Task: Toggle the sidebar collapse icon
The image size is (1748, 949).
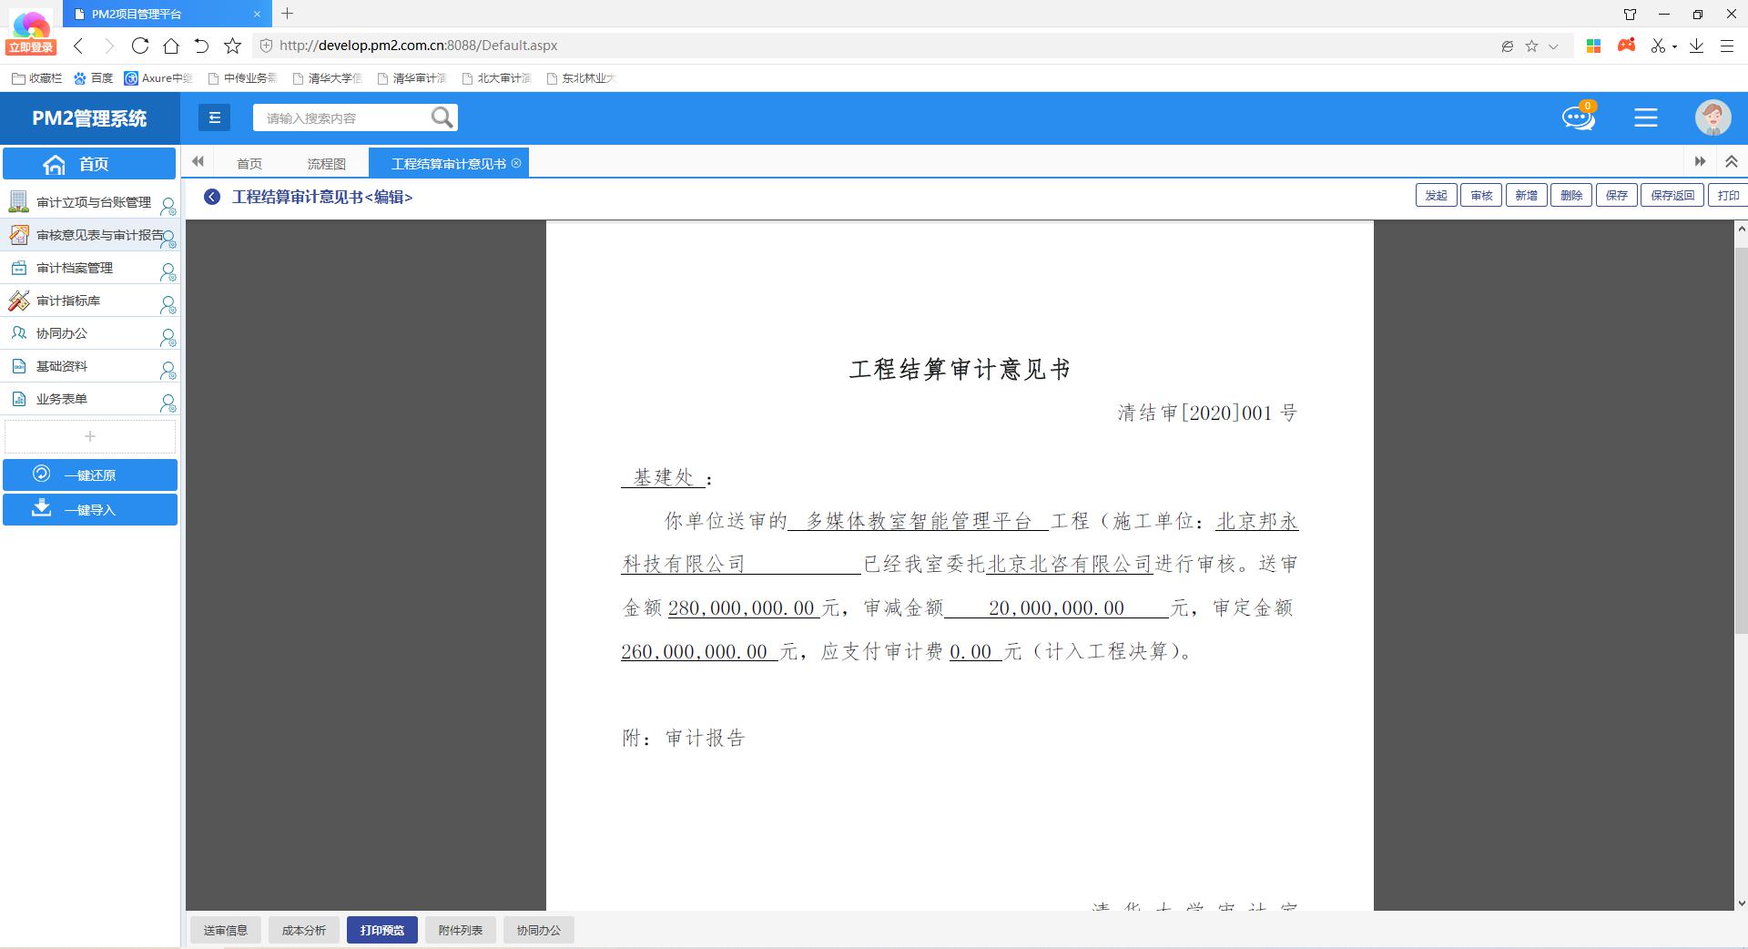Action: (x=215, y=117)
